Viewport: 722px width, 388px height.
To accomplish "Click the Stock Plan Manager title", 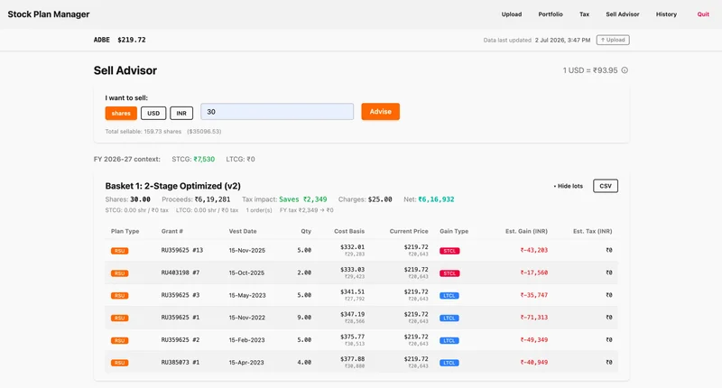I will point(49,14).
